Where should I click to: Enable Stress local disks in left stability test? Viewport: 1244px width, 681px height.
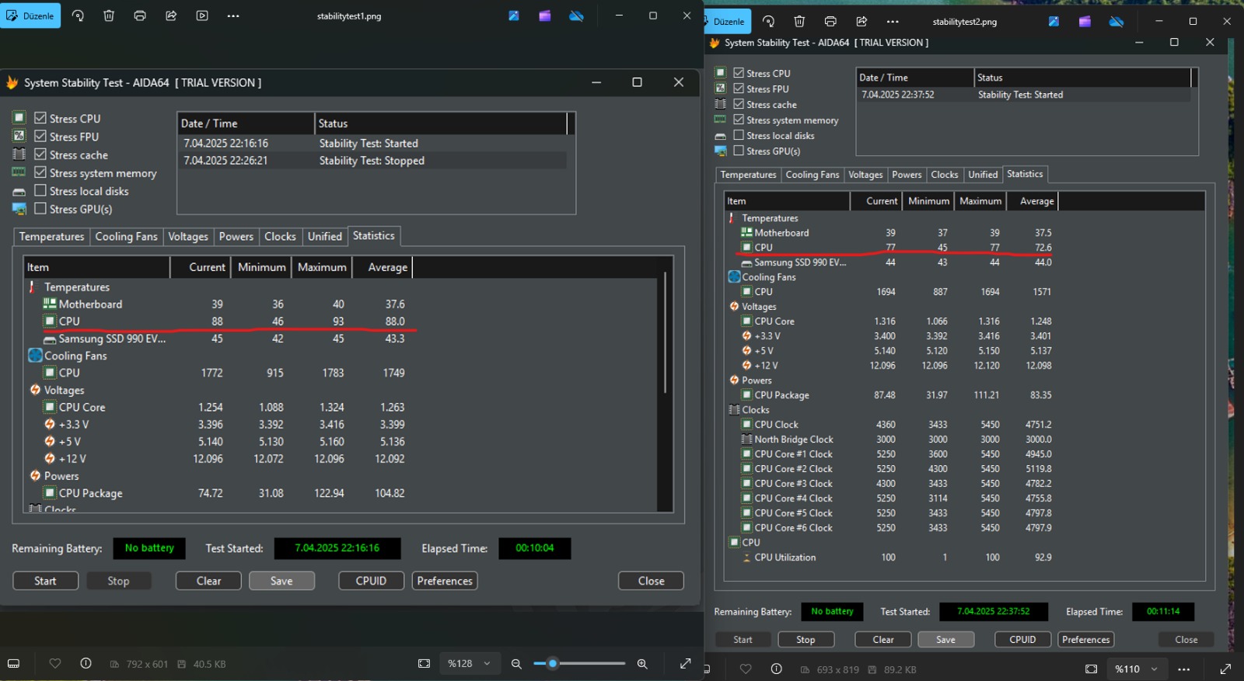pos(40,190)
